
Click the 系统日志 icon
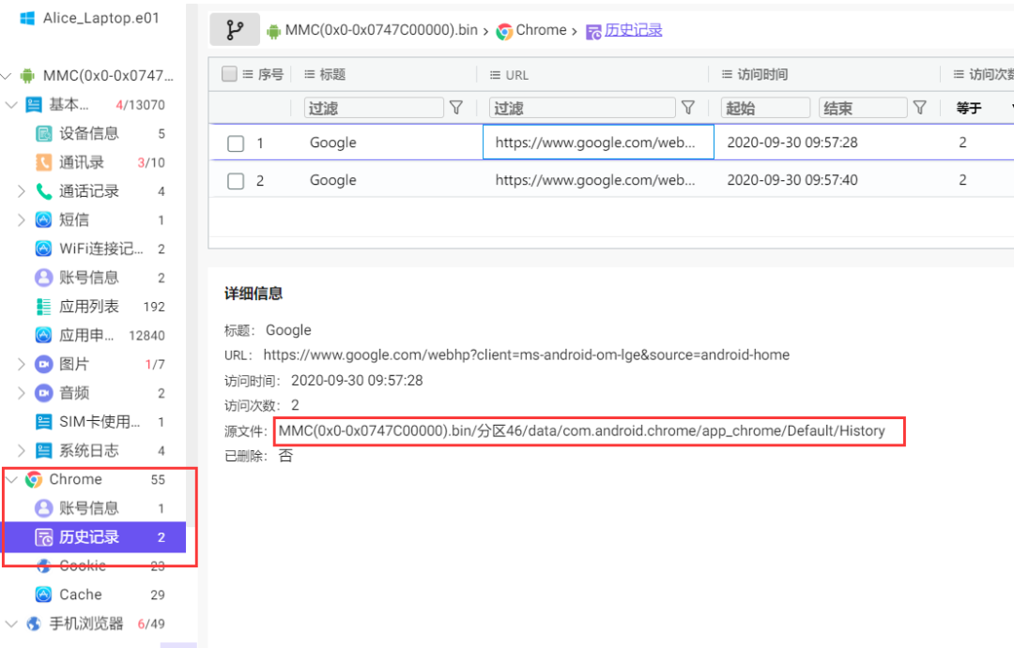pyautogui.click(x=43, y=450)
